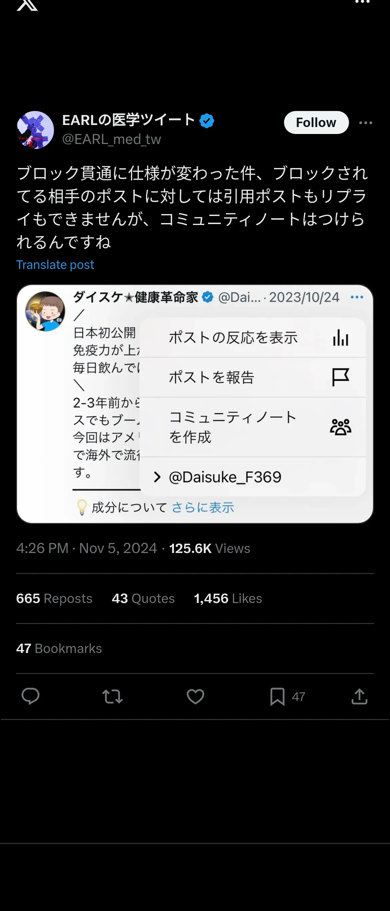Screen dimensions: 390x911
Task: Open the 4:26 PM Nov 5, 2024 timestamp
Action: pos(87,549)
